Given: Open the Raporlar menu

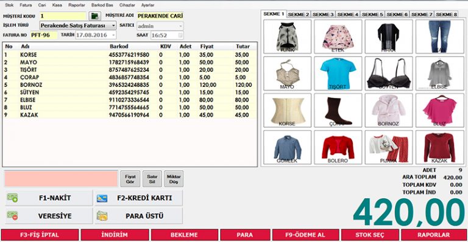Looking at the screenshot, I should [76, 5].
